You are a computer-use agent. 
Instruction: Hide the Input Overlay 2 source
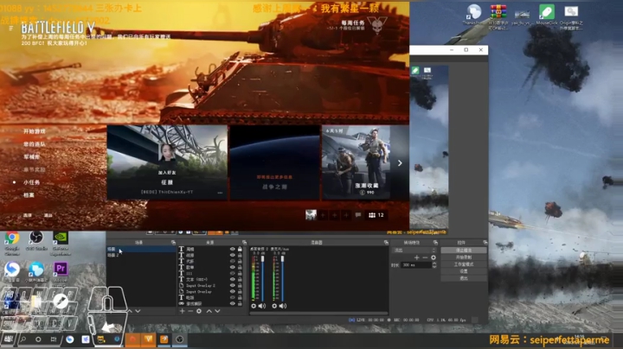(x=233, y=286)
